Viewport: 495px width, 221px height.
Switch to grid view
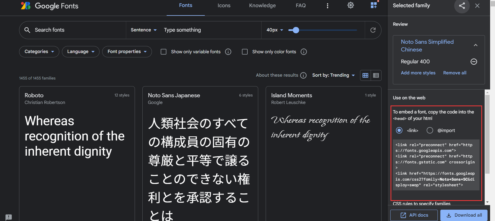tap(366, 75)
